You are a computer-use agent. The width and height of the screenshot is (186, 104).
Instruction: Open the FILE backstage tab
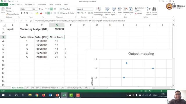pos(4,5)
